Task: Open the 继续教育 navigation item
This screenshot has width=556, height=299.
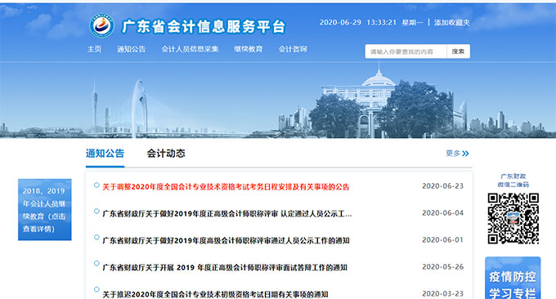Action: point(249,49)
